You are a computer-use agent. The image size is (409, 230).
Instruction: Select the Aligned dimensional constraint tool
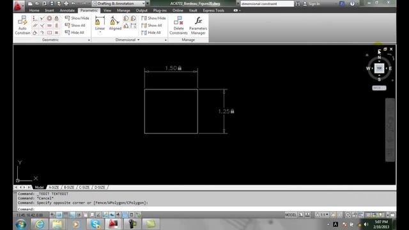(115, 23)
